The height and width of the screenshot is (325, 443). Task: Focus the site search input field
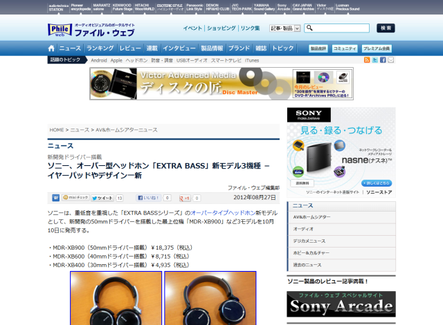coord(337,28)
